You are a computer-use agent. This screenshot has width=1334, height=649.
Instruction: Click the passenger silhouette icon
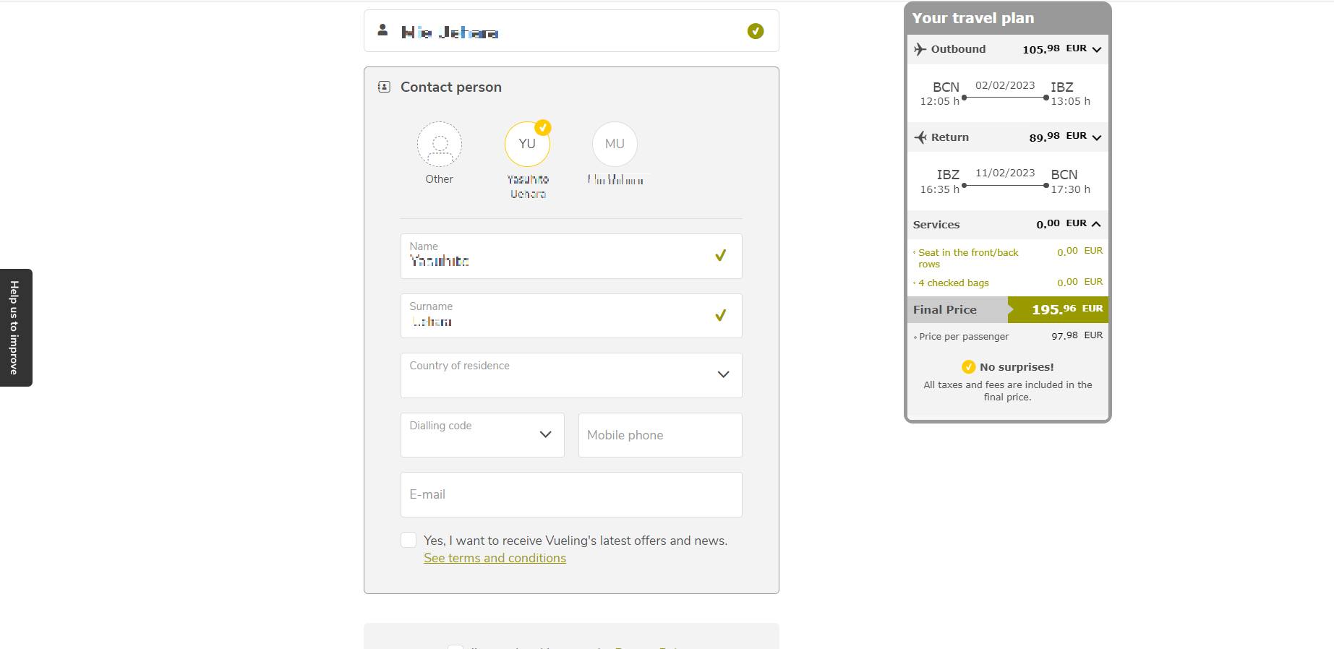coord(382,30)
